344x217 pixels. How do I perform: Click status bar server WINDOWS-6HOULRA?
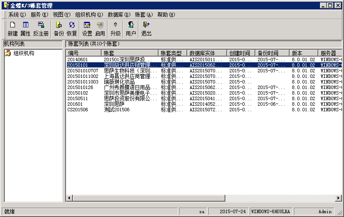[270, 211]
